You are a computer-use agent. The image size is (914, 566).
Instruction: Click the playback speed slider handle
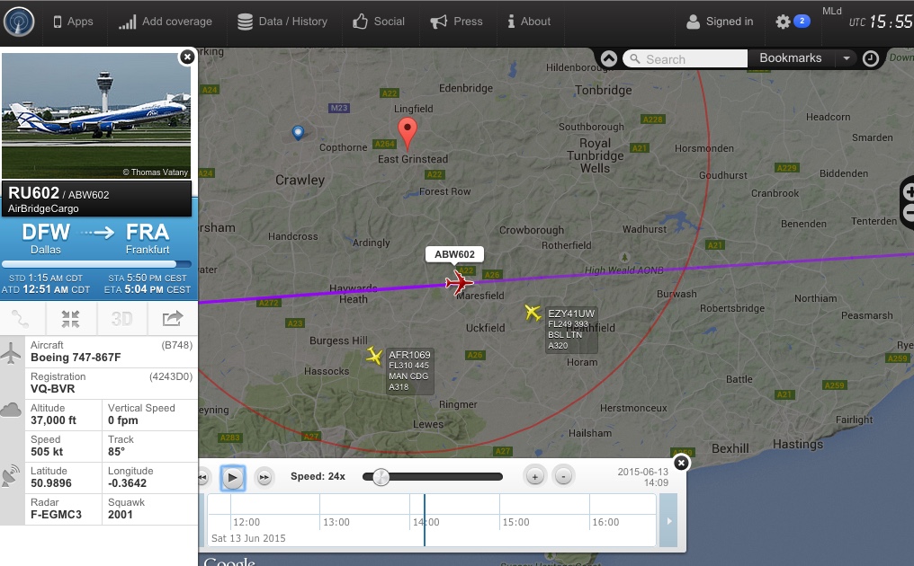click(381, 477)
